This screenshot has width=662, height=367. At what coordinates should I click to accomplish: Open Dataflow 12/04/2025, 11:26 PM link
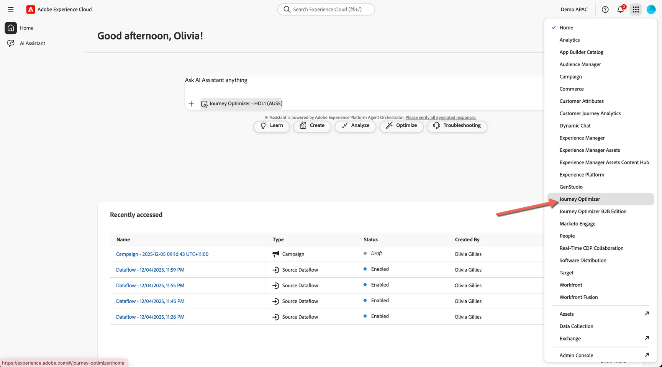click(150, 317)
